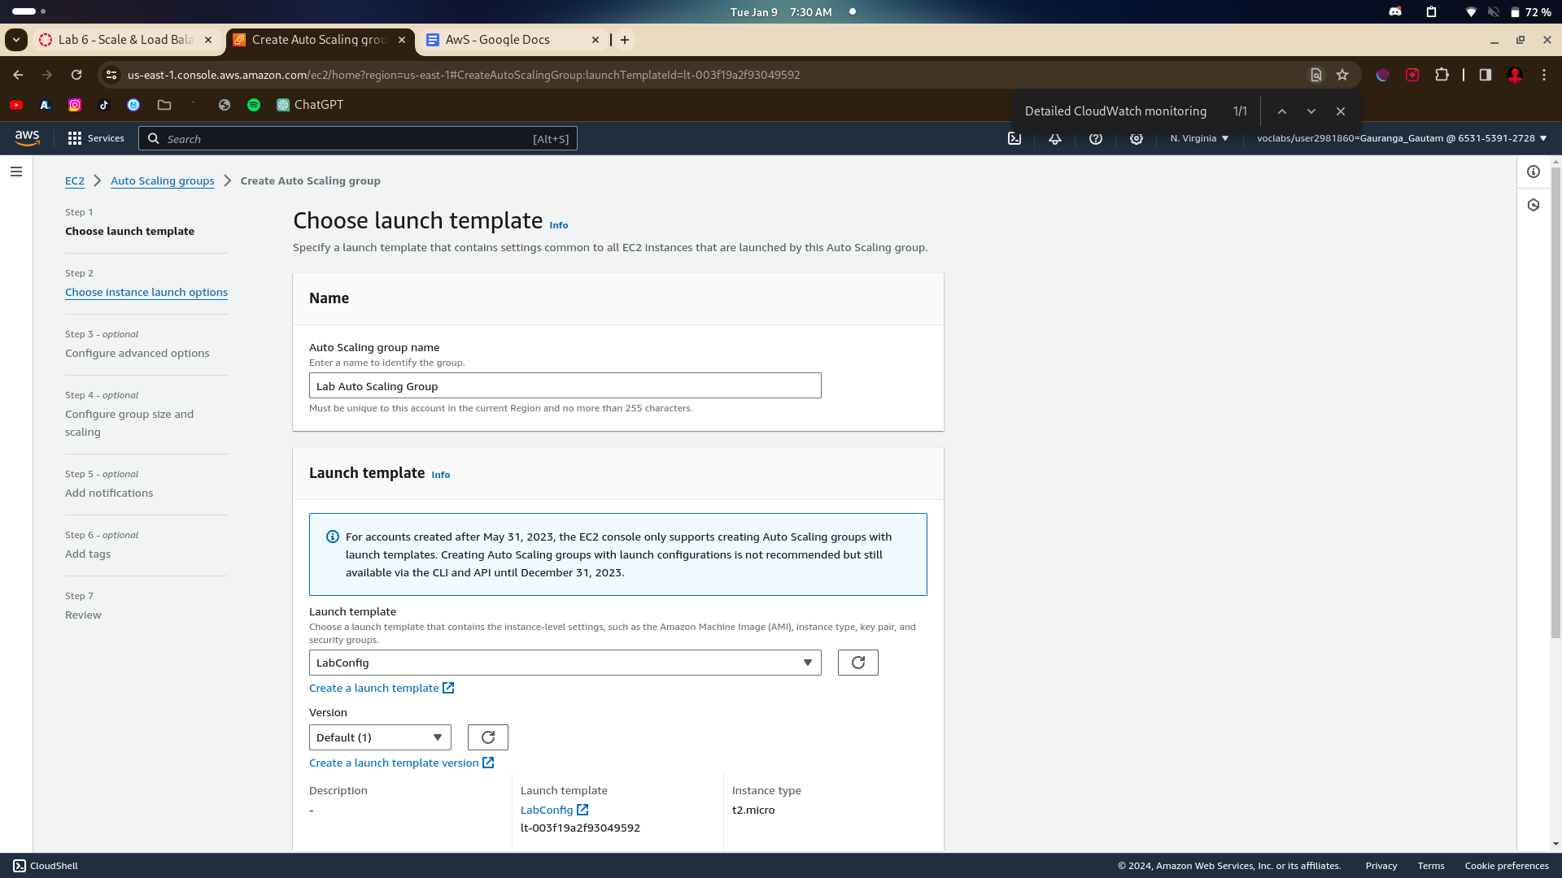Open AWS CloudShell icon in top navigation
1562x878 pixels.
click(1014, 139)
